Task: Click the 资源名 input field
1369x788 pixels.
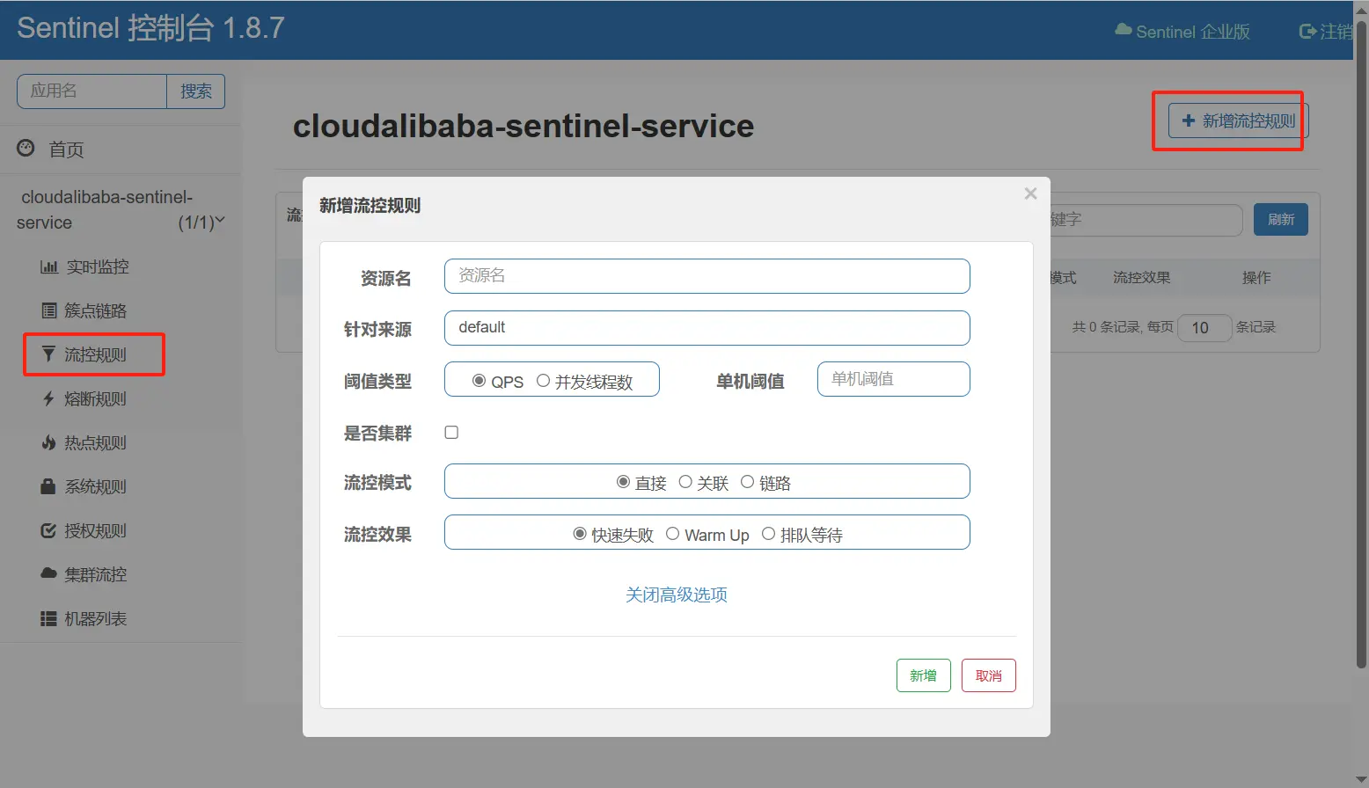Action: 706,276
